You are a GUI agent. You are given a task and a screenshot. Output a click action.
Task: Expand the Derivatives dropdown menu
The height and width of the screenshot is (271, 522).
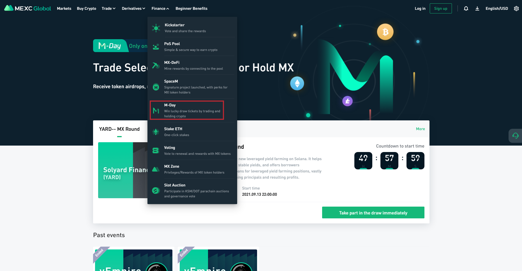point(133,8)
